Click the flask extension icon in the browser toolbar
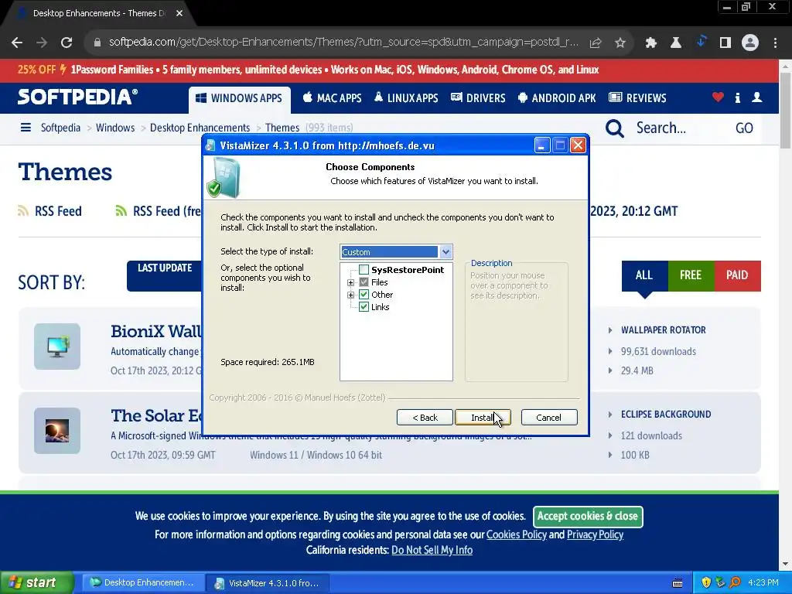The height and width of the screenshot is (594, 792). 676,43
